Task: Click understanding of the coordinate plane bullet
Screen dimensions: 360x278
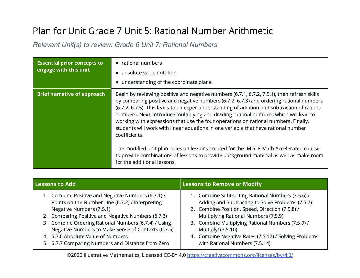Action: (166, 82)
